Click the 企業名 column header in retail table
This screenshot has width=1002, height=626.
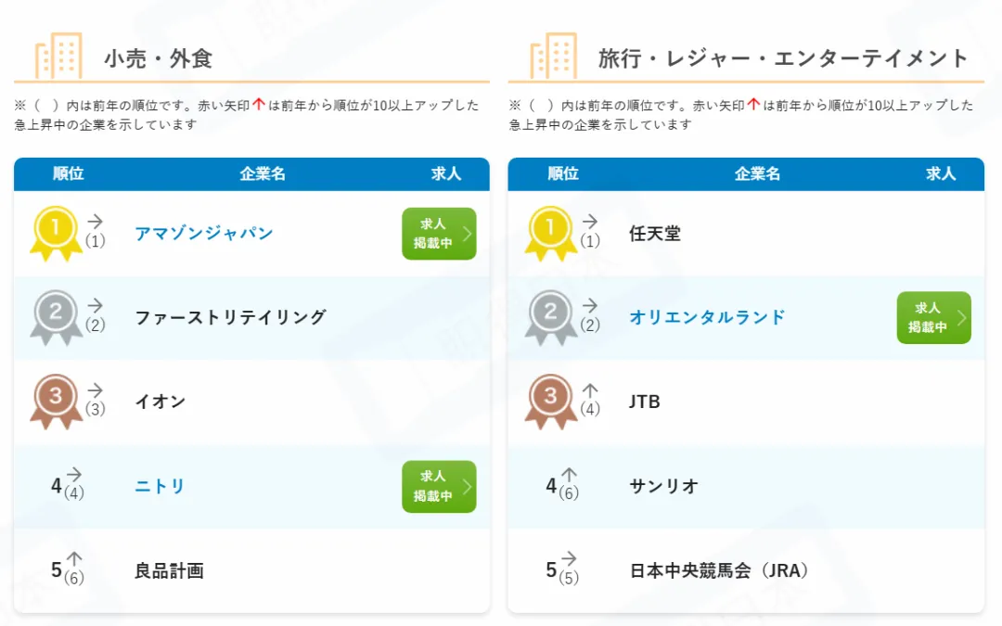263,173
